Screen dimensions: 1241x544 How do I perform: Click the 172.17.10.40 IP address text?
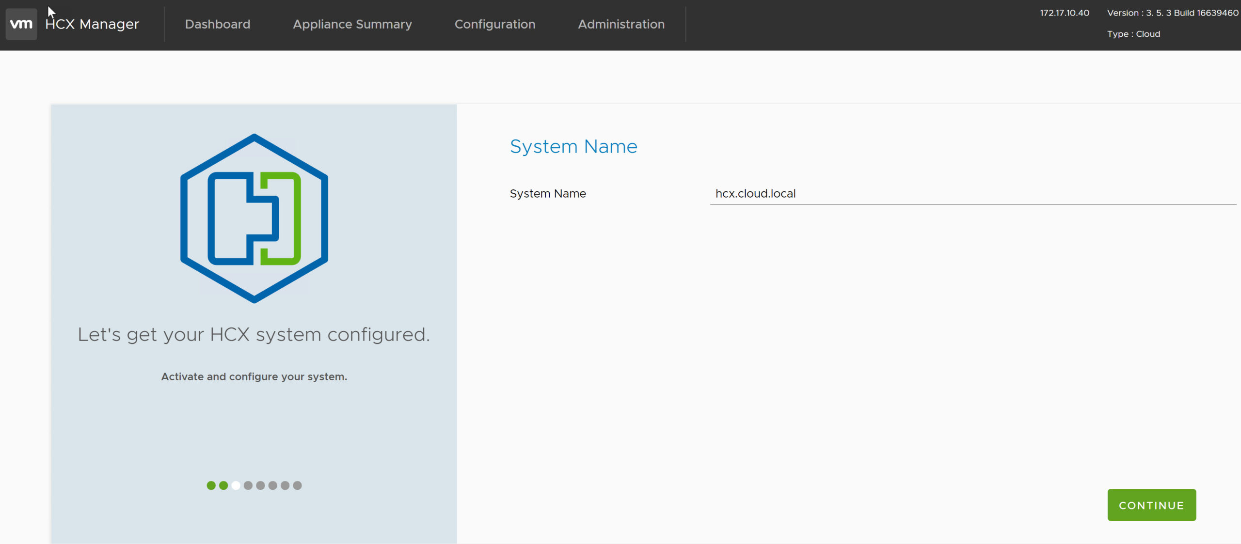click(x=1064, y=13)
